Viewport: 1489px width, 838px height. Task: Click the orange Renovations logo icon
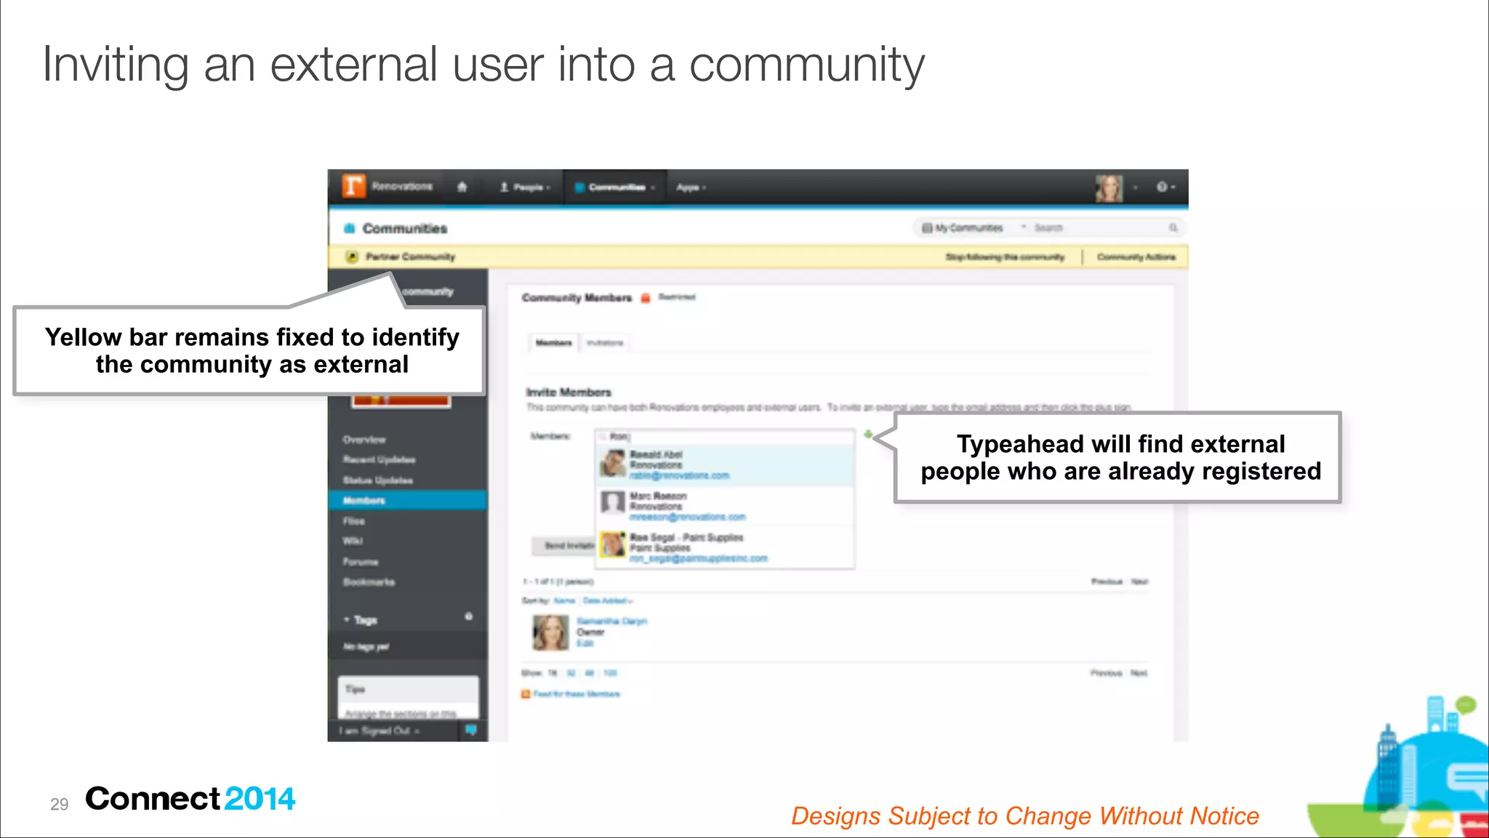point(353,186)
